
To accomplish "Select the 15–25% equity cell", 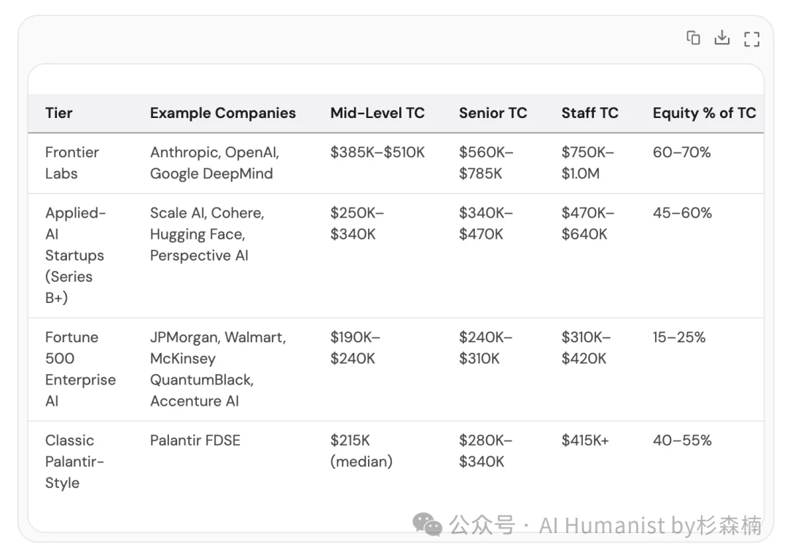I will 678,337.
